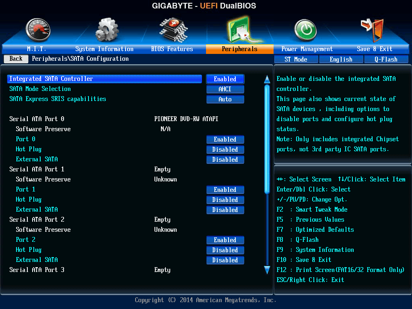Change Hot Plug value under Serial ATA Port 2
Image resolution: width=412 pixels, height=309 pixels.
[x=225, y=250]
